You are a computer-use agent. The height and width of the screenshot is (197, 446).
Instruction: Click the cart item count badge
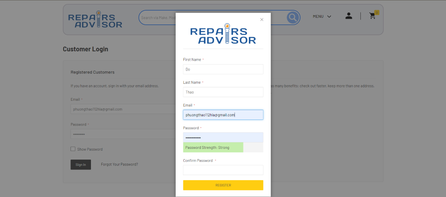(x=376, y=12)
